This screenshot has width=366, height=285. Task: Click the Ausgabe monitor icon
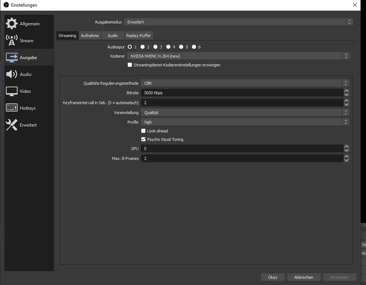pyautogui.click(x=12, y=58)
